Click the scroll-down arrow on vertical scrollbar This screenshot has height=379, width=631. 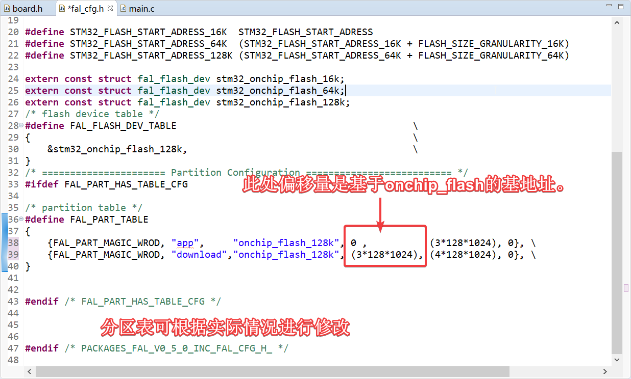[617, 359]
